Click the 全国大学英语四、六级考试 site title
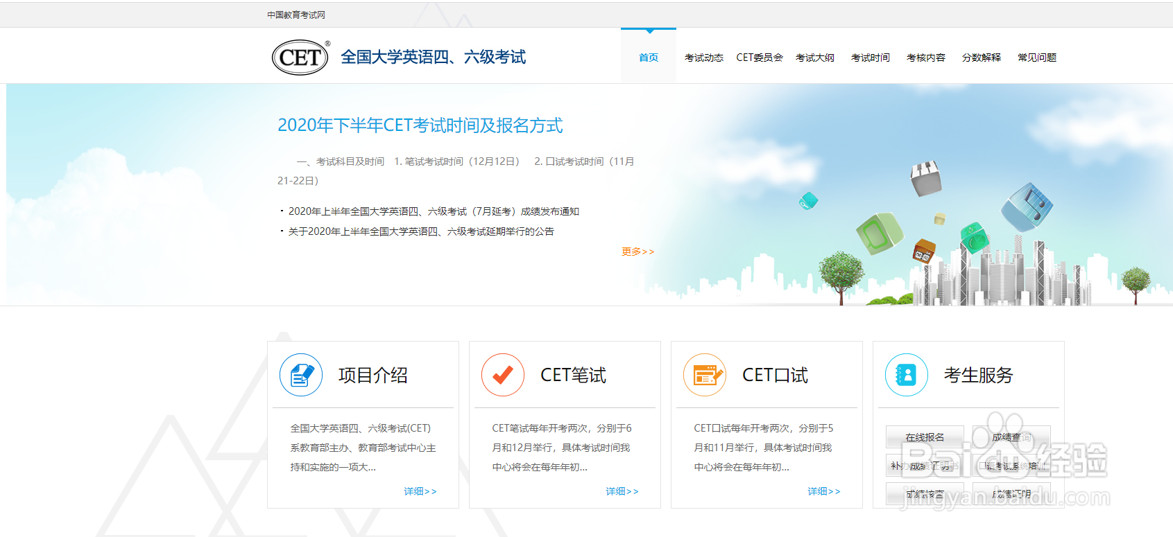The width and height of the screenshot is (1173, 537). click(433, 57)
